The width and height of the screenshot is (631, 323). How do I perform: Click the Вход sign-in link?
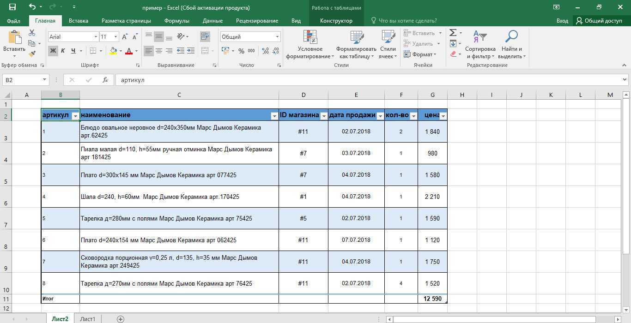click(562, 21)
